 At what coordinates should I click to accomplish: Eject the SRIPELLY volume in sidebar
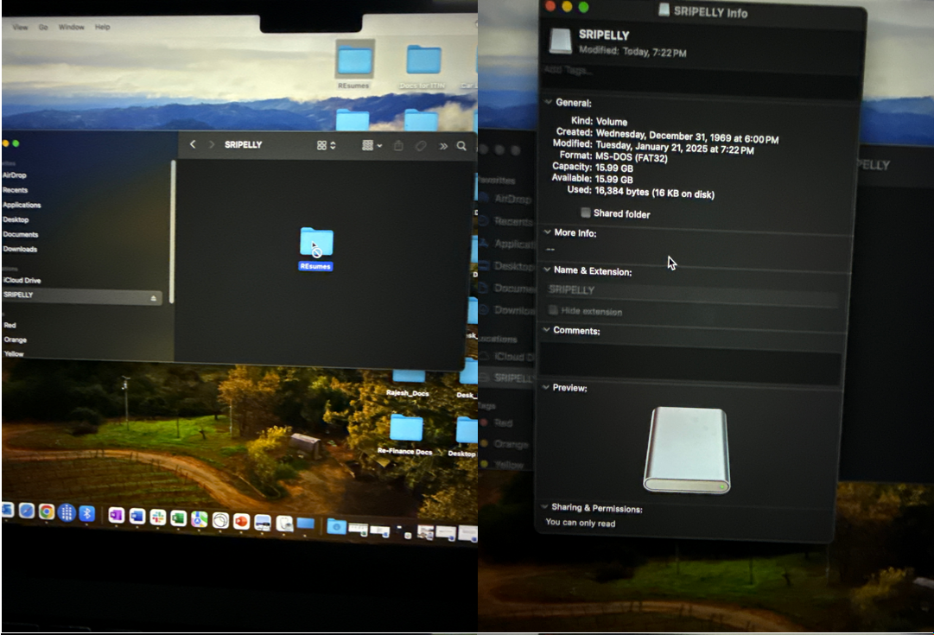click(153, 298)
